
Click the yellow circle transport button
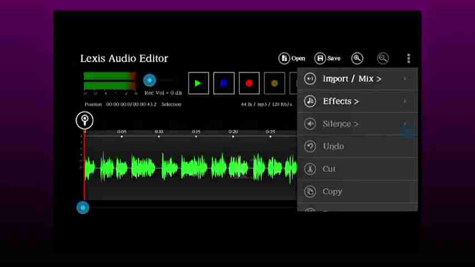274,83
